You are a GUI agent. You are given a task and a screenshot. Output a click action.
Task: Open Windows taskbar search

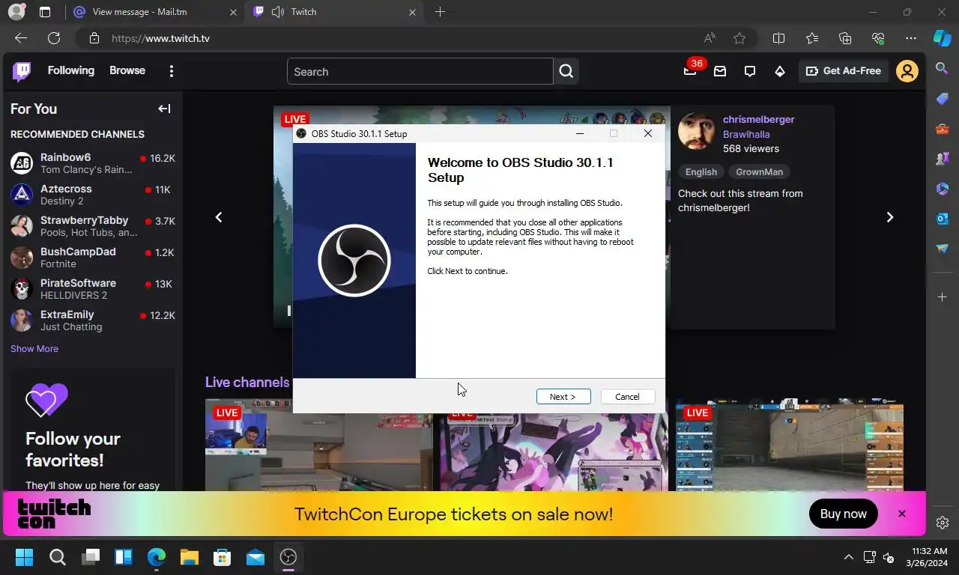pyautogui.click(x=58, y=557)
